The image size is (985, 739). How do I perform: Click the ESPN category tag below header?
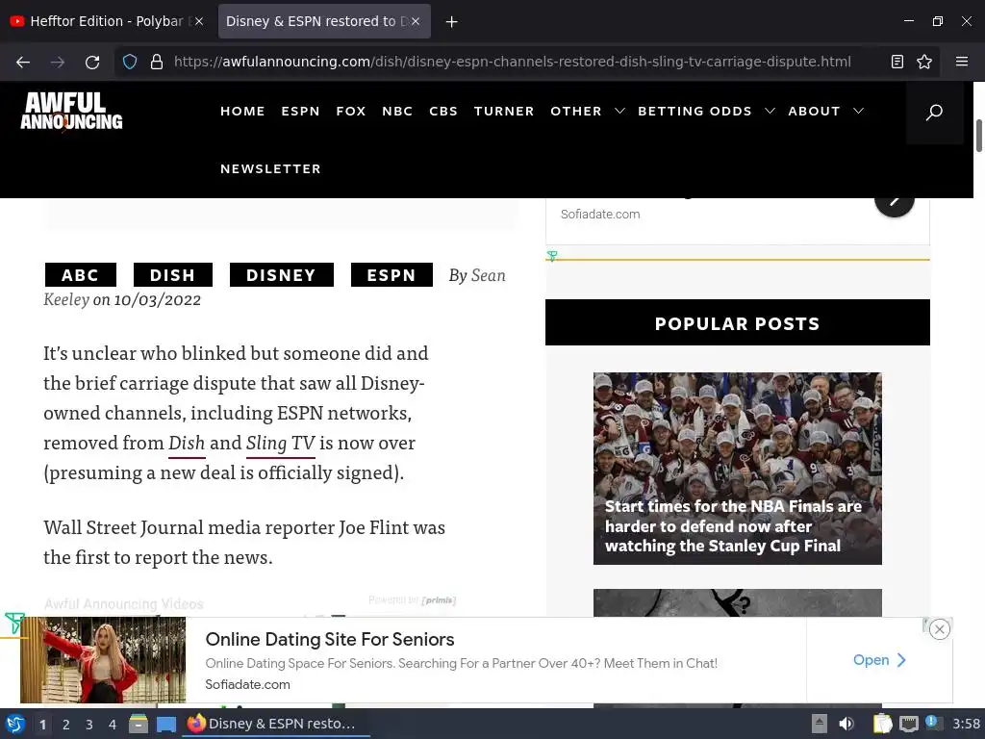(391, 274)
